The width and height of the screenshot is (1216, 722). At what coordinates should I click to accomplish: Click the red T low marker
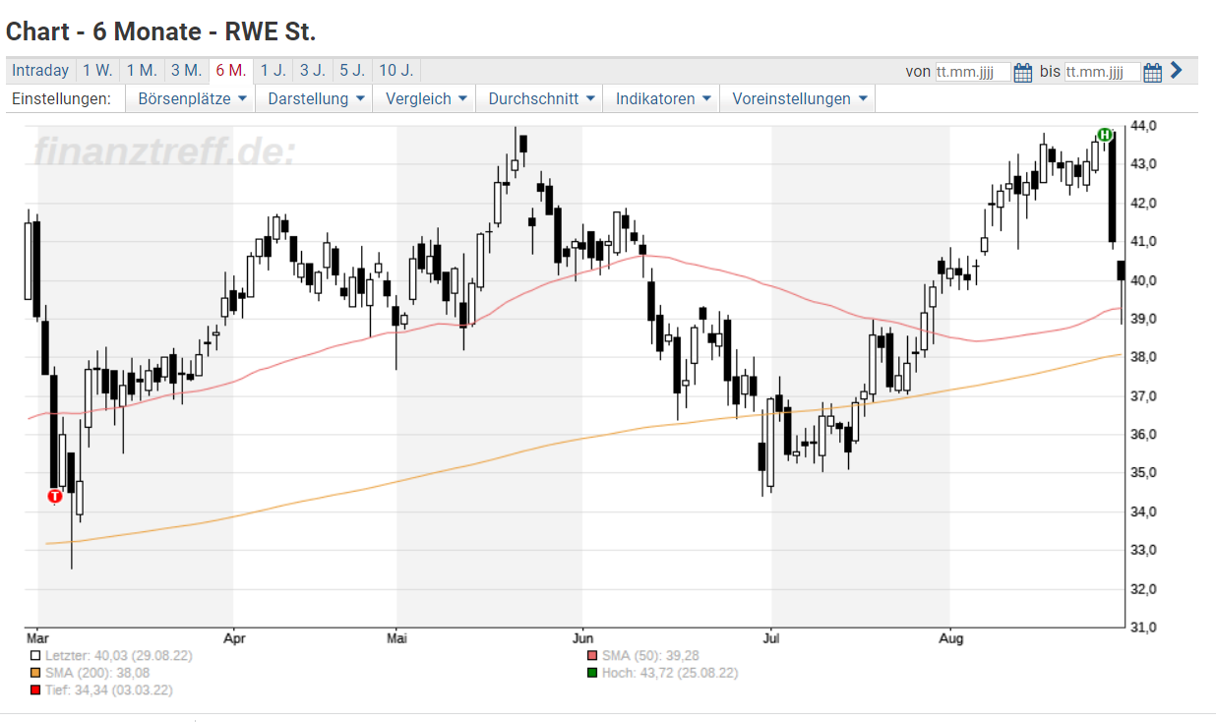pyautogui.click(x=55, y=497)
